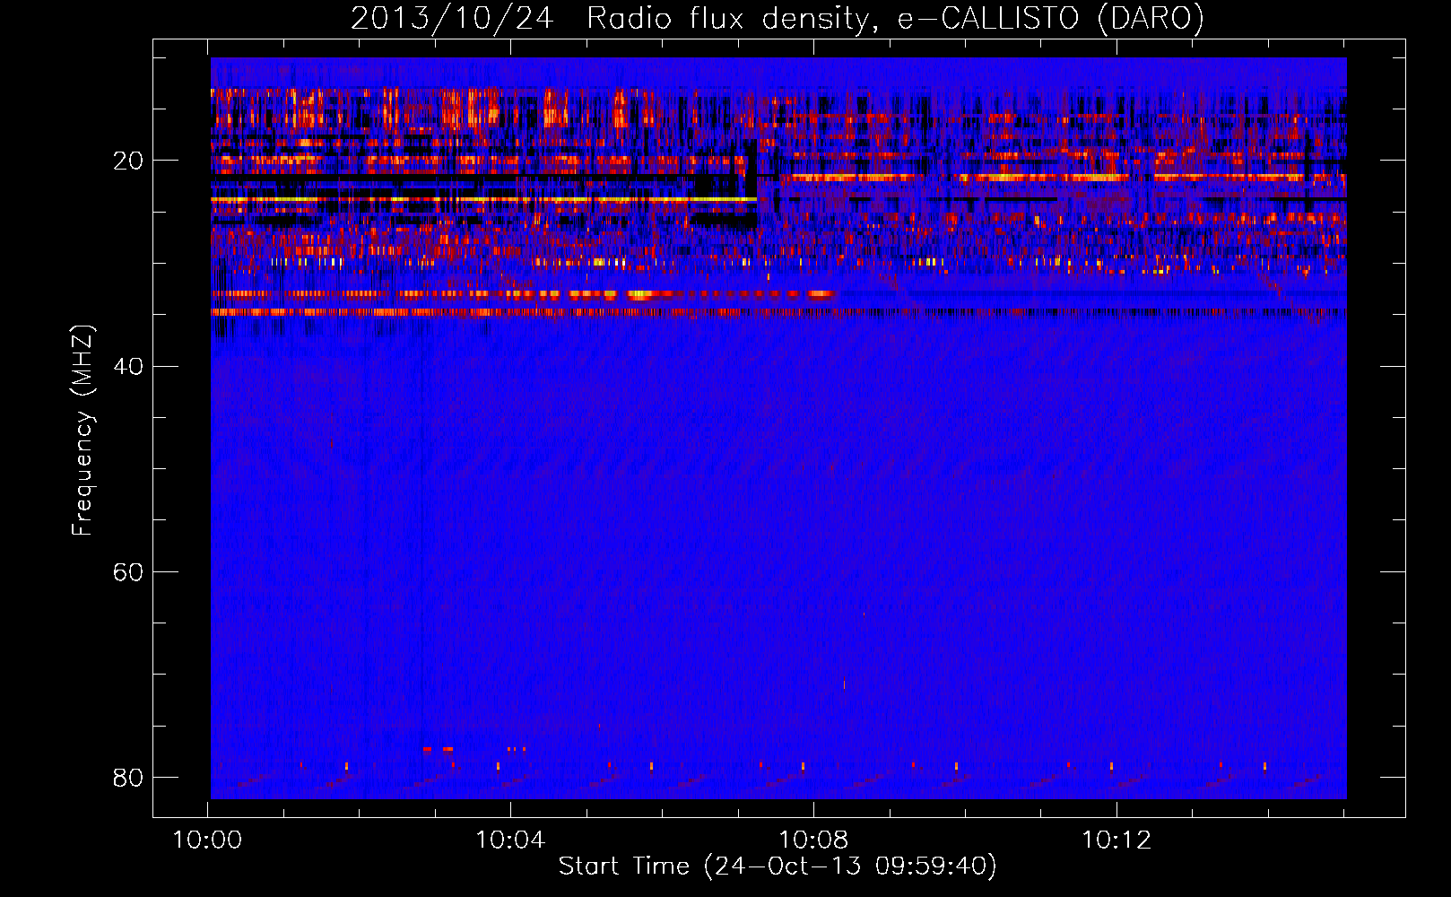Click the '10:08' time tick label
1451x897 pixels.
[x=813, y=840]
